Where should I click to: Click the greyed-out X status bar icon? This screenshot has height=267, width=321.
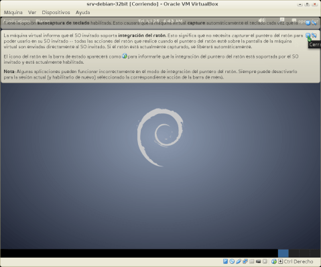click(x=265, y=261)
